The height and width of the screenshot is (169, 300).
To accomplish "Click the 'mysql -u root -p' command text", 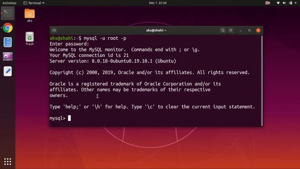I will coord(105,38).
